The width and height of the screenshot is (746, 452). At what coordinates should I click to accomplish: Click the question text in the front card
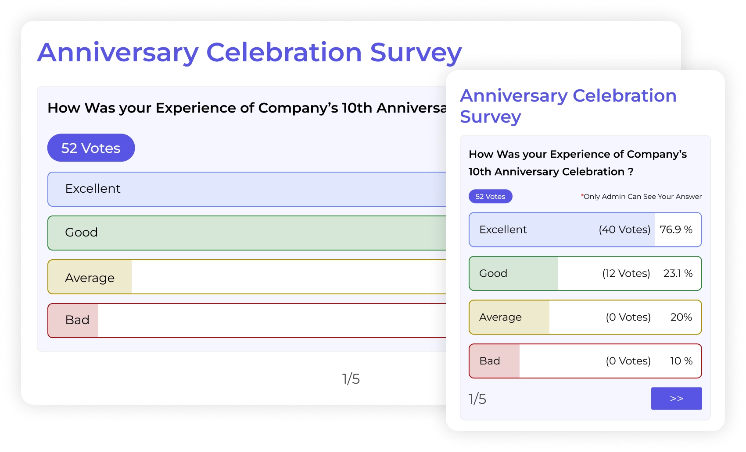[577, 163]
